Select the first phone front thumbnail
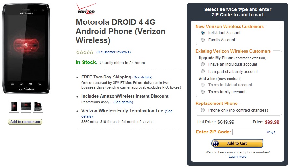The image size is (289, 167). pyautogui.click(x=14, y=106)
